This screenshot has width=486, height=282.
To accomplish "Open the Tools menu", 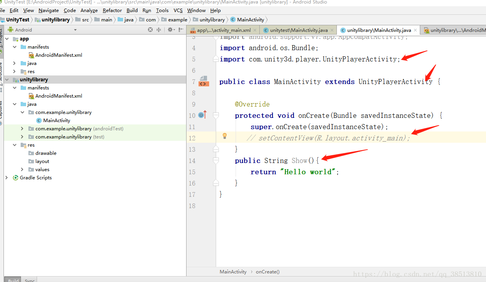I will point(162,11).
